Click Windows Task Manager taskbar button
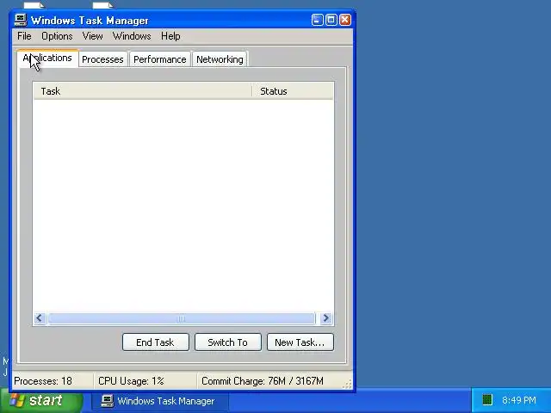Image resolution: width=551 pixels, height=413 pixels. pos(160,401)
